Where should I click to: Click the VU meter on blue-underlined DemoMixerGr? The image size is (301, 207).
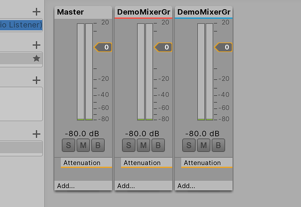coord(205,72)
